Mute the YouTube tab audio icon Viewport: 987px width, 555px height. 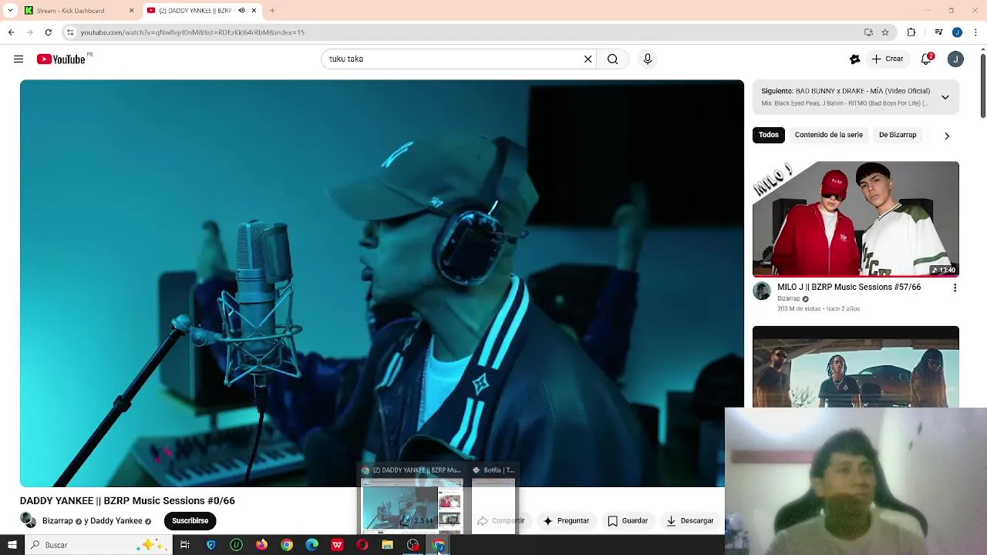241,11
